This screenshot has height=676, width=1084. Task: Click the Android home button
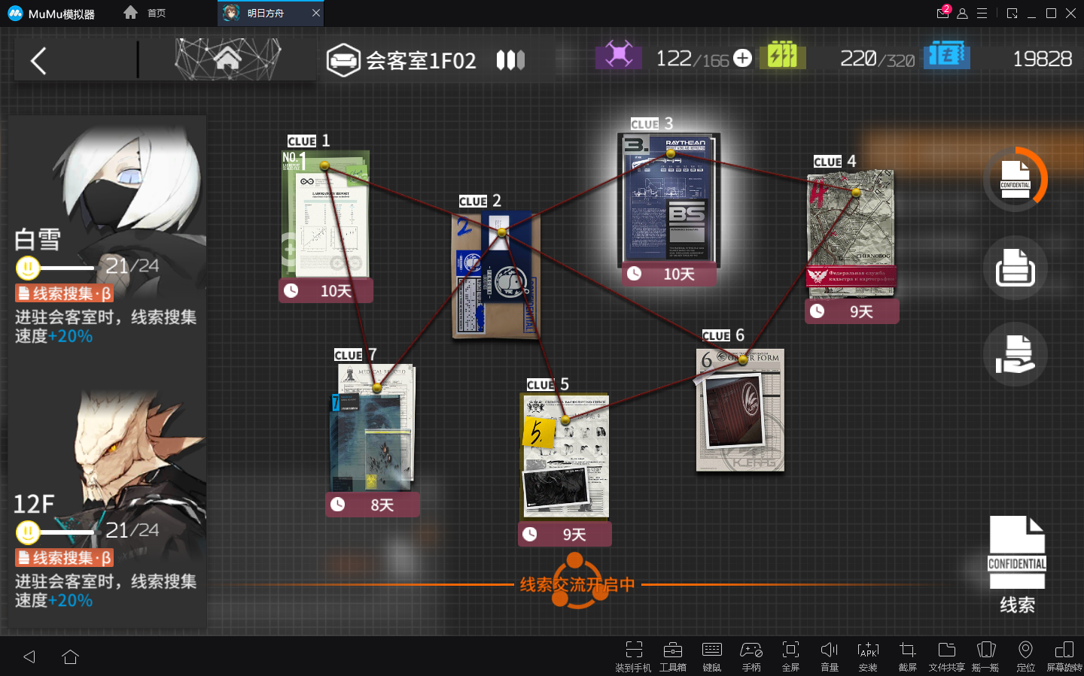pos(71,656)
